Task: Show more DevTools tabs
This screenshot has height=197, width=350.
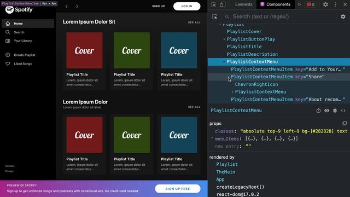Action: coord(299,4)
